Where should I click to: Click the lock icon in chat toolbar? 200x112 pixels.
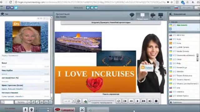(46, 102)
